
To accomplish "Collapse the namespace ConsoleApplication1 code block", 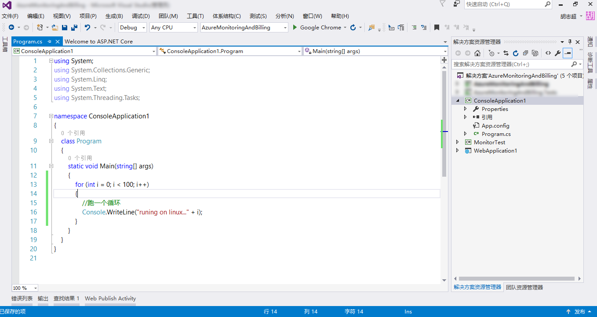I will point(51,116).
